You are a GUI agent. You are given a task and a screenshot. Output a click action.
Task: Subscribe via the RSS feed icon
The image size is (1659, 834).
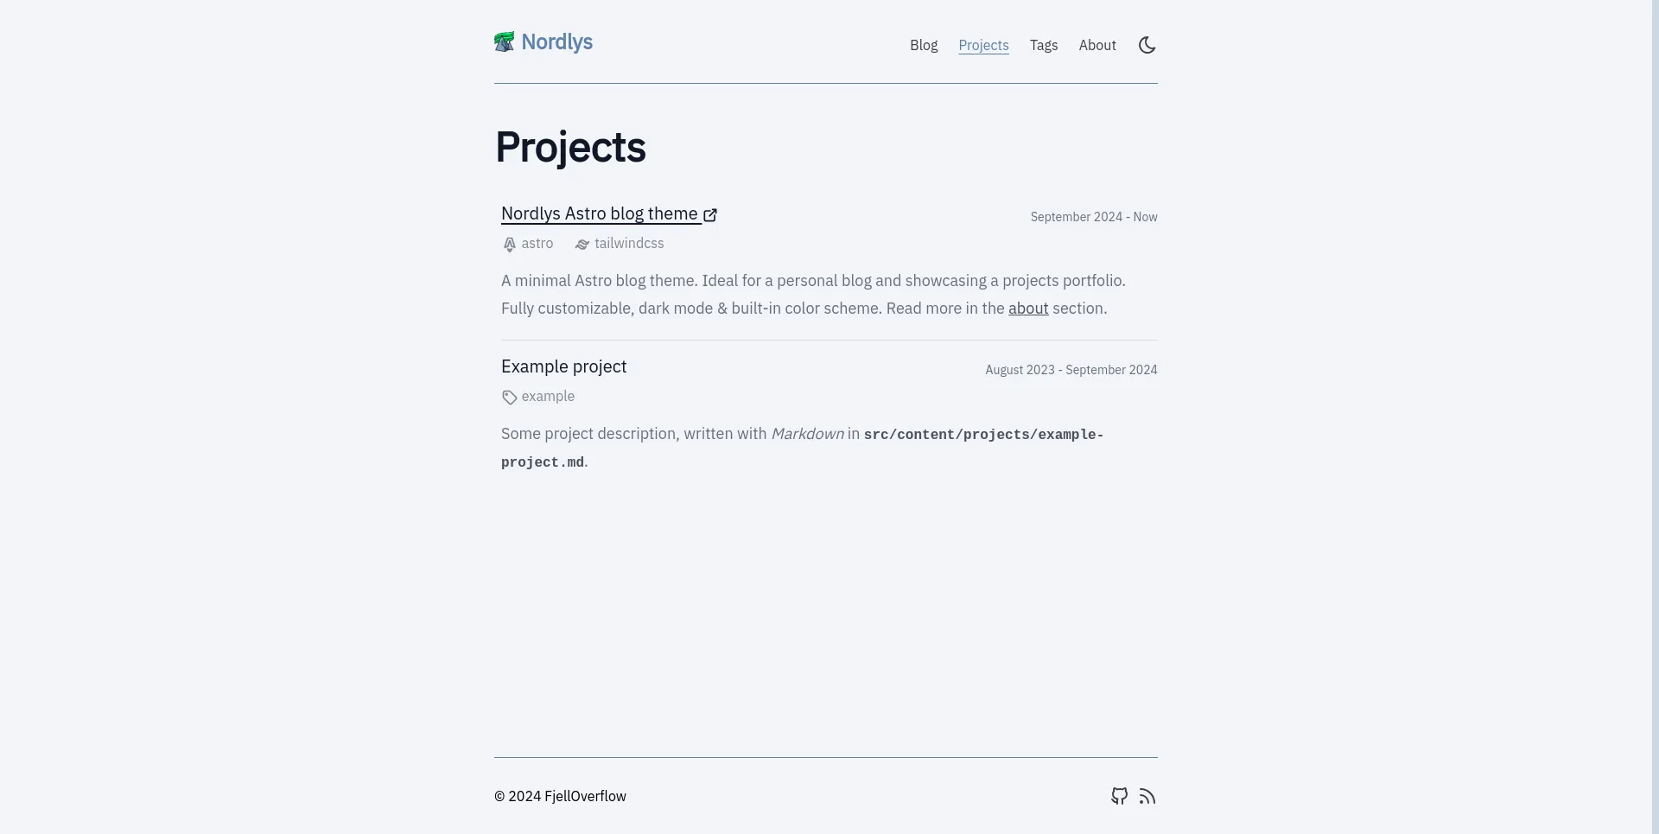[1147, 796]
